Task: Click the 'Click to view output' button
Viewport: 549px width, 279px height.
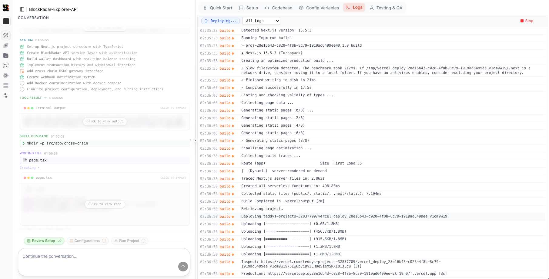Action: coord(105,121)
